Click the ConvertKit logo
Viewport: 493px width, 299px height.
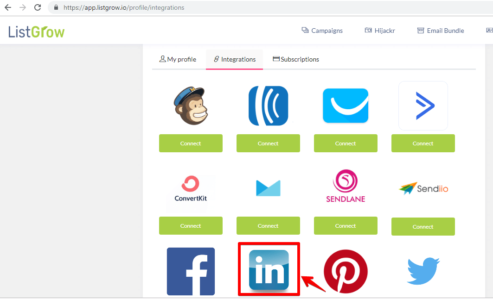pyautogui.click(x=191, y=189)
